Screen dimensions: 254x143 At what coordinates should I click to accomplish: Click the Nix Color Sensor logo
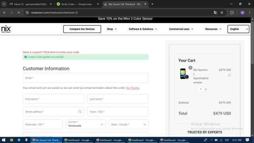point(6,29)
